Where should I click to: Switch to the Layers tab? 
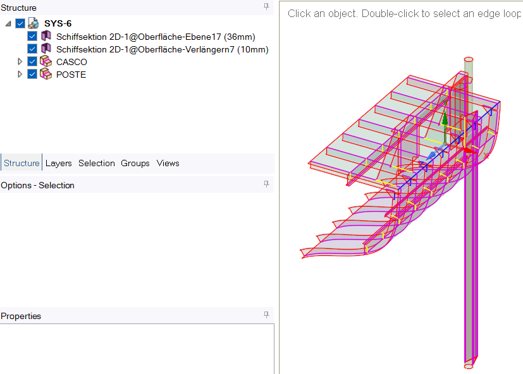pyautogui.click(x=59, y=163)
